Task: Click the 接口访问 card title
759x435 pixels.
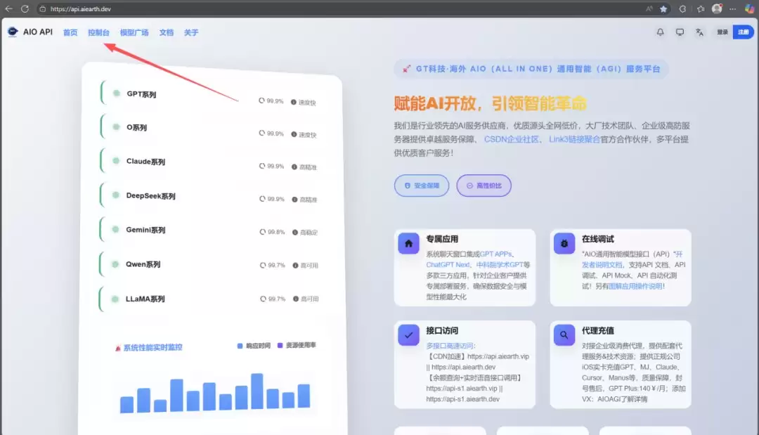Action: click(442, 330)
